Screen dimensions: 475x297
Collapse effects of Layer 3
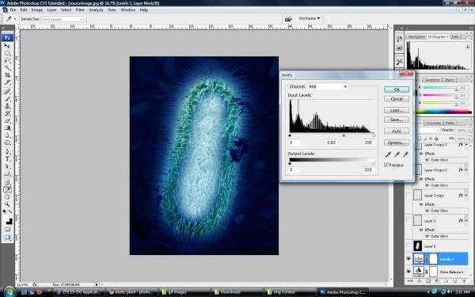[x=466, y=221]
